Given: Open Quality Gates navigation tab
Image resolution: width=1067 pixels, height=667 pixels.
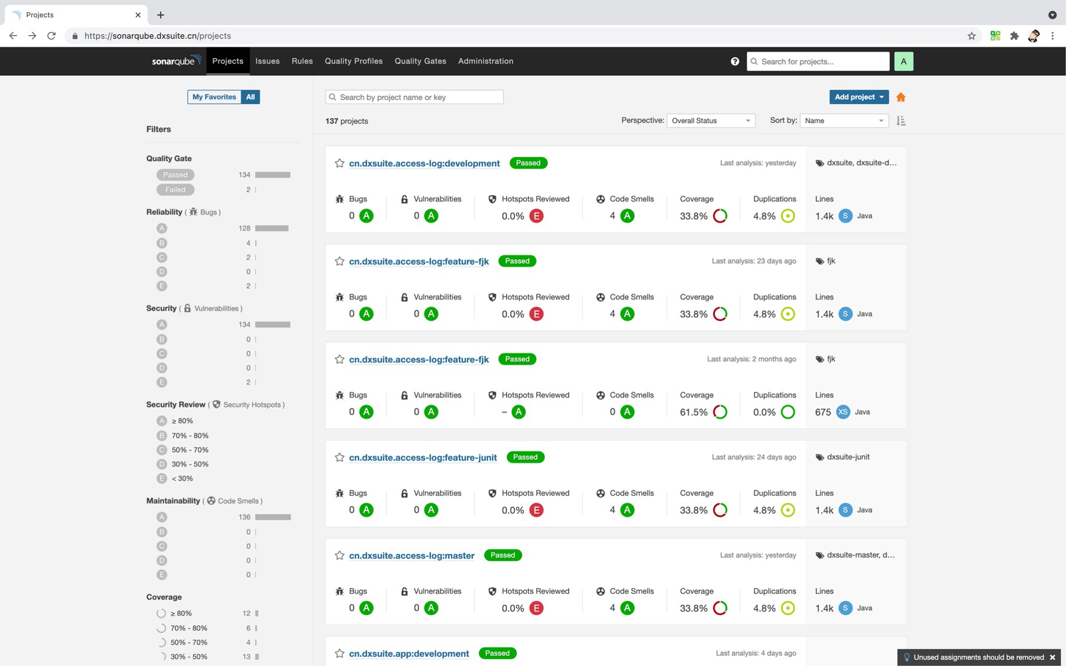Looking at the screenshot, I should click(x=420, y=62).
